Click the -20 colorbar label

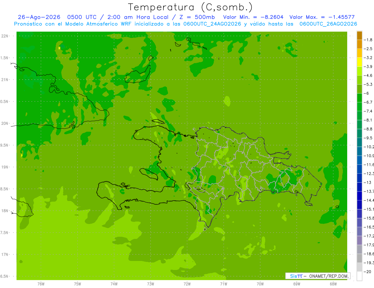click(x=367, y=272)
